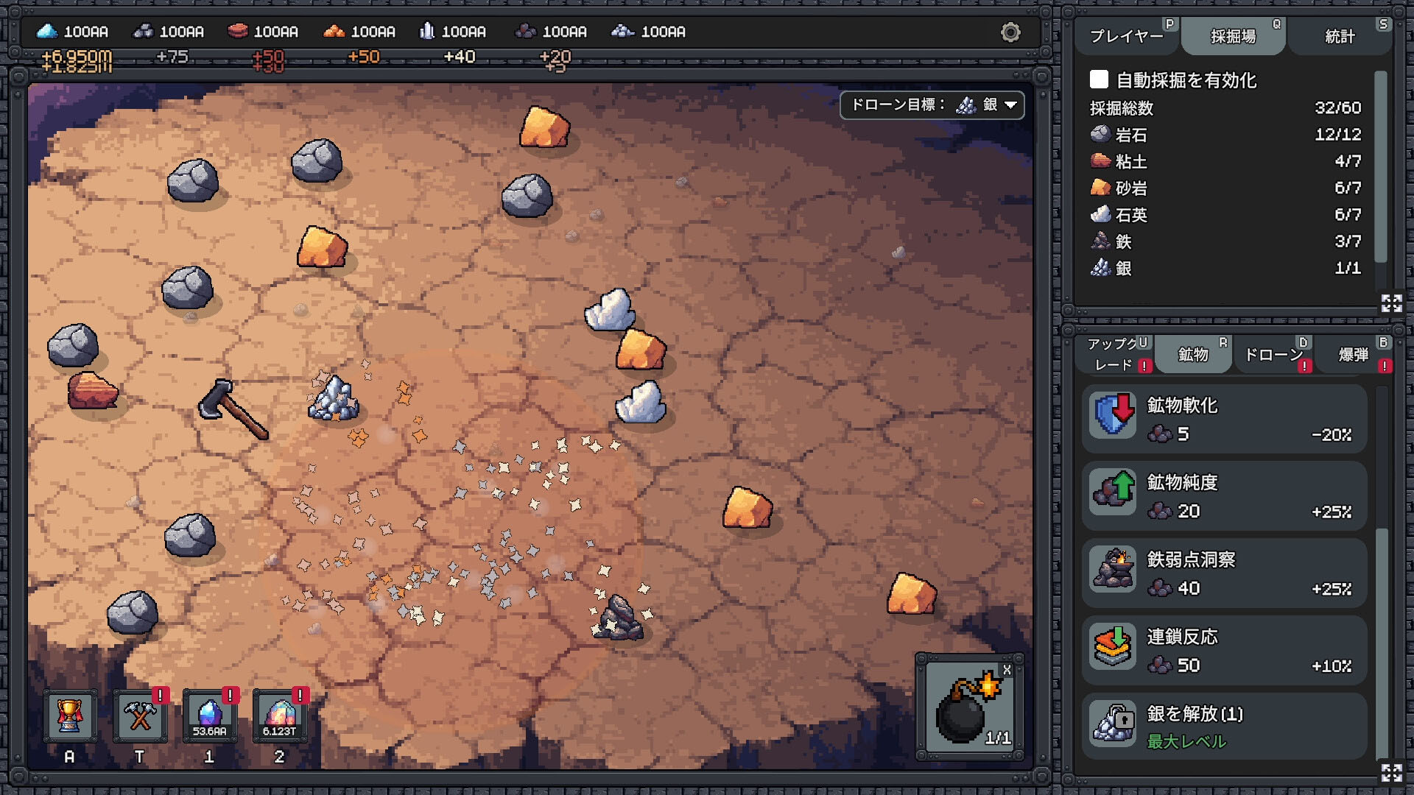1414x795 pixels.
Task: Click the blue crystal 53.6AA slot
Action: [x=210, y=716]
